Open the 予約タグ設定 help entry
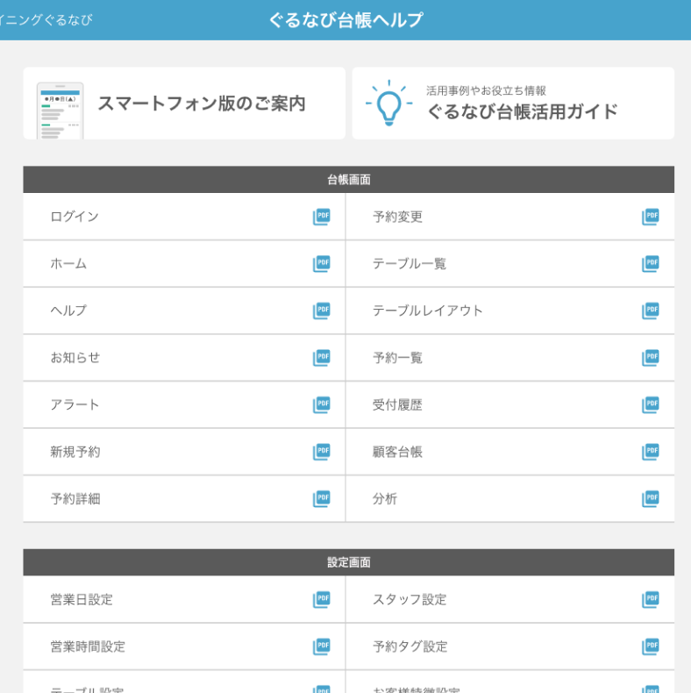Screen dimensions: 691x693 click(x=410, y=647)
